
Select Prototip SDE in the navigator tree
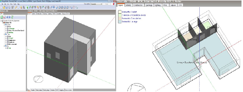[x=8, y=23]
